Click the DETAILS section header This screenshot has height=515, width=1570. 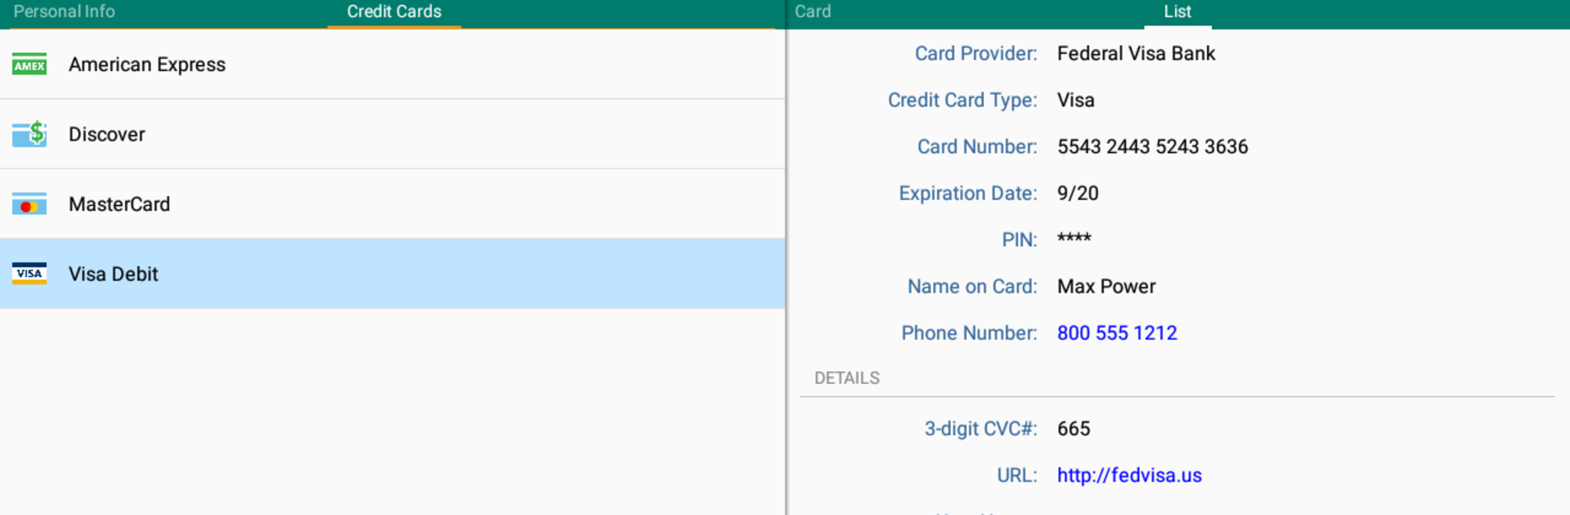[x=847, y=378]
